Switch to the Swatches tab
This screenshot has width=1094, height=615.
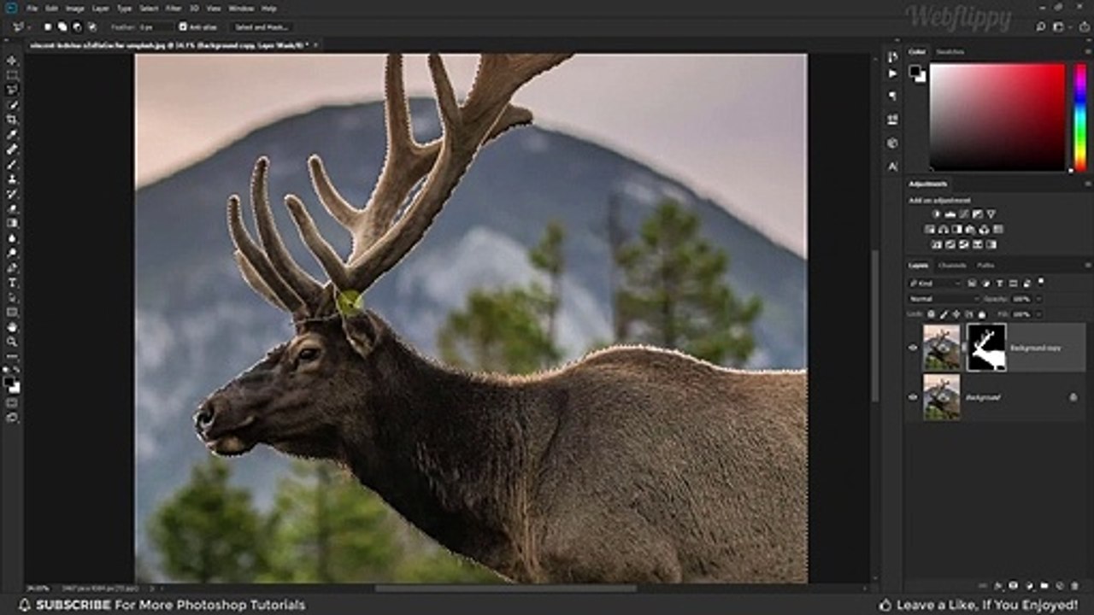click(x=950, y=52)
